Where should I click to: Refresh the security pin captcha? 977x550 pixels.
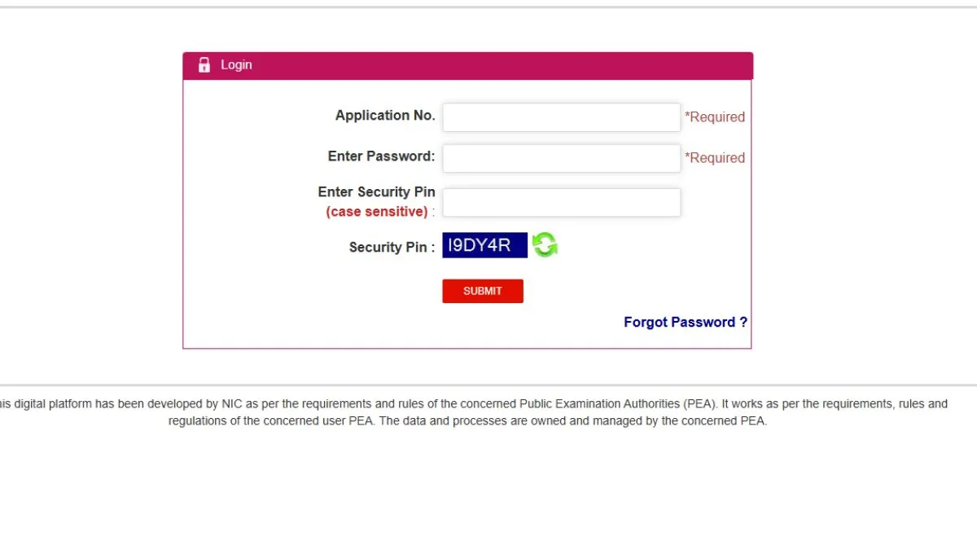click(x=545, y=244)
